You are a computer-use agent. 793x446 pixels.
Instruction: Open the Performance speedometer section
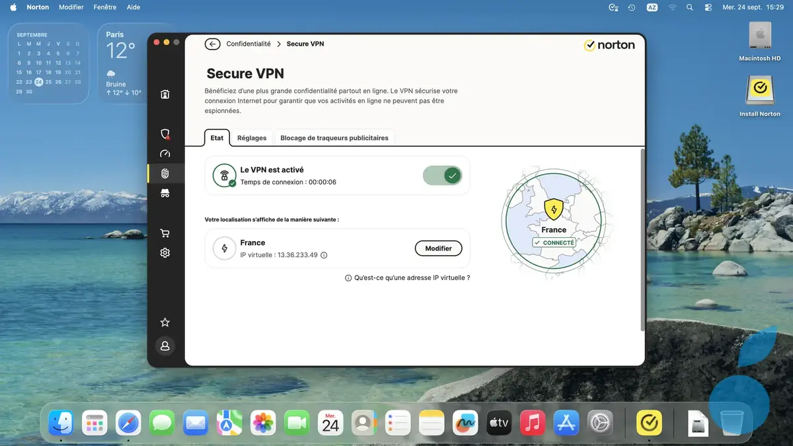[165, 154]
